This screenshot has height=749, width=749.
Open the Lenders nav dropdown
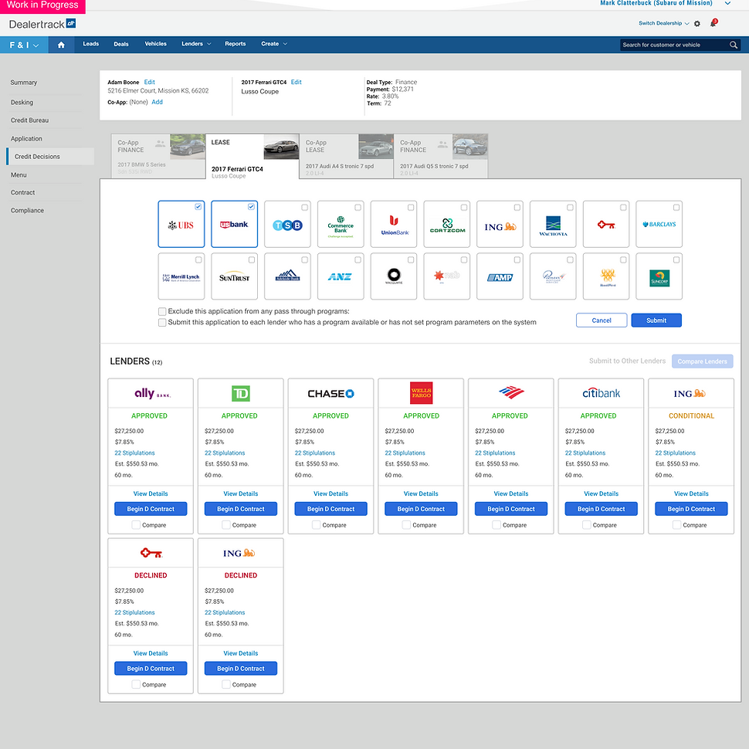pos(196,44)
